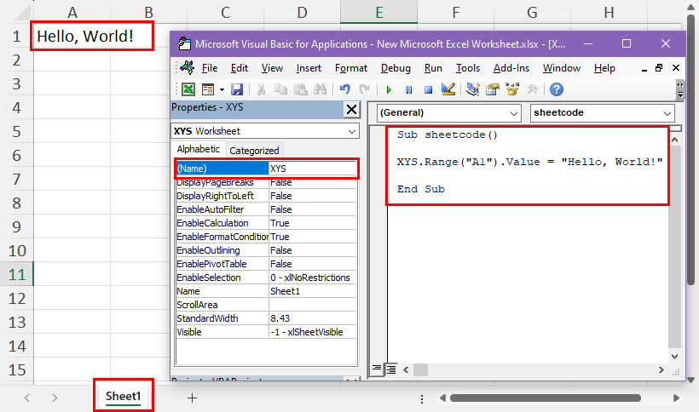Click the Sheet1 Name property value
Viewport: 699px width, 412px height.
(x=313, y=291)
